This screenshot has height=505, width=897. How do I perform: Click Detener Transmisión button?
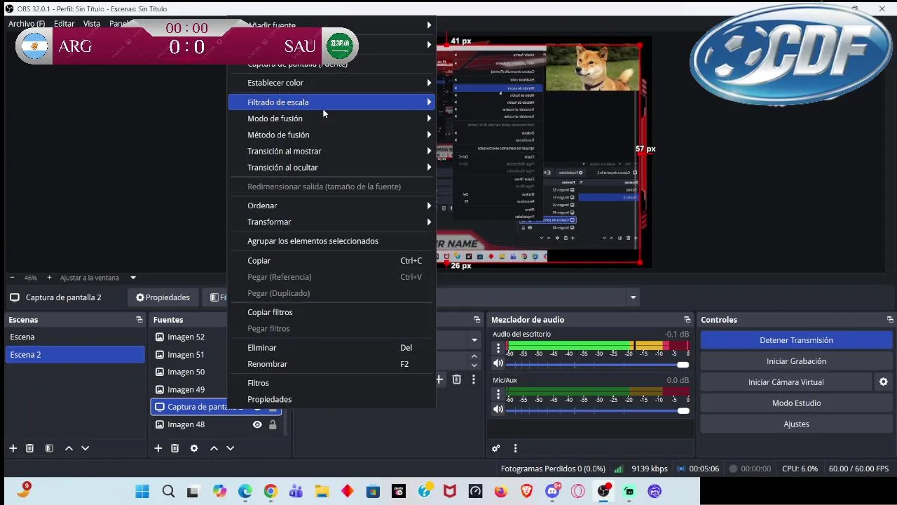pos(796,340)
